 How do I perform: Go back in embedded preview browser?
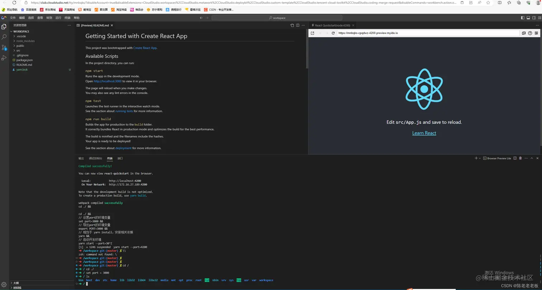click(x=320, y=33)
